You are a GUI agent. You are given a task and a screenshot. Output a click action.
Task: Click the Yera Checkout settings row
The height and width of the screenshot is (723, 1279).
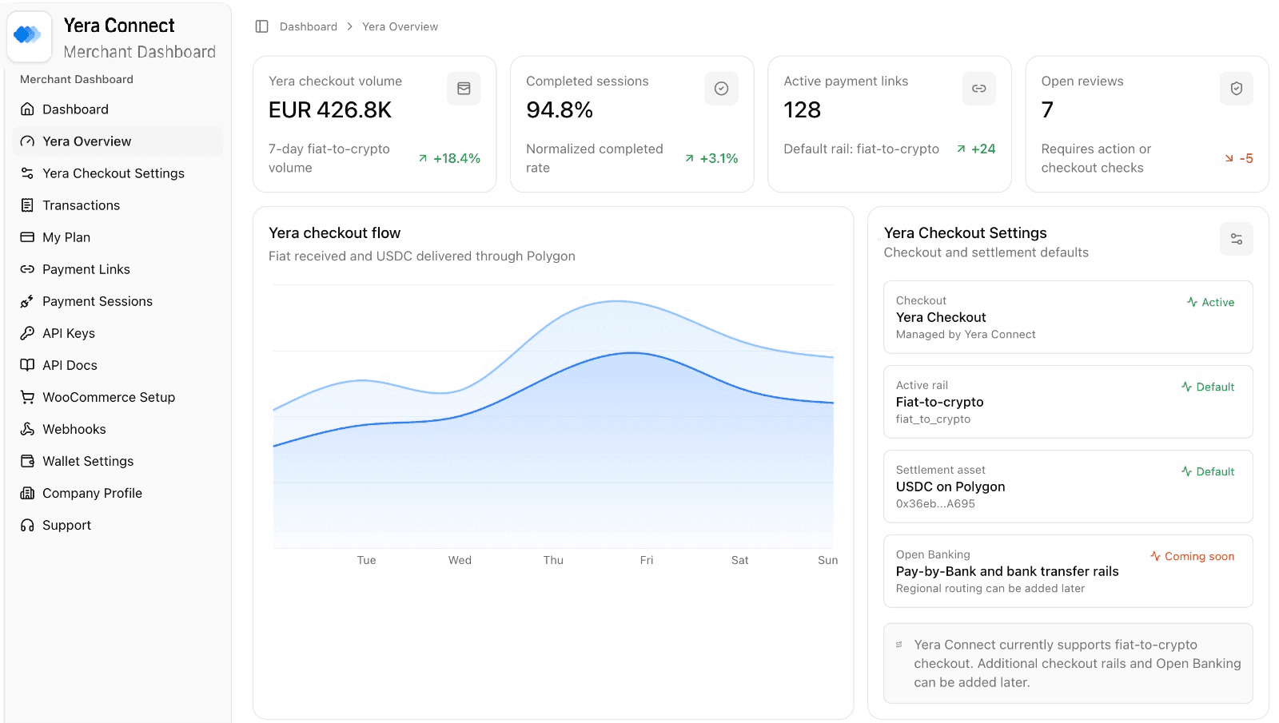point(1068,317)
